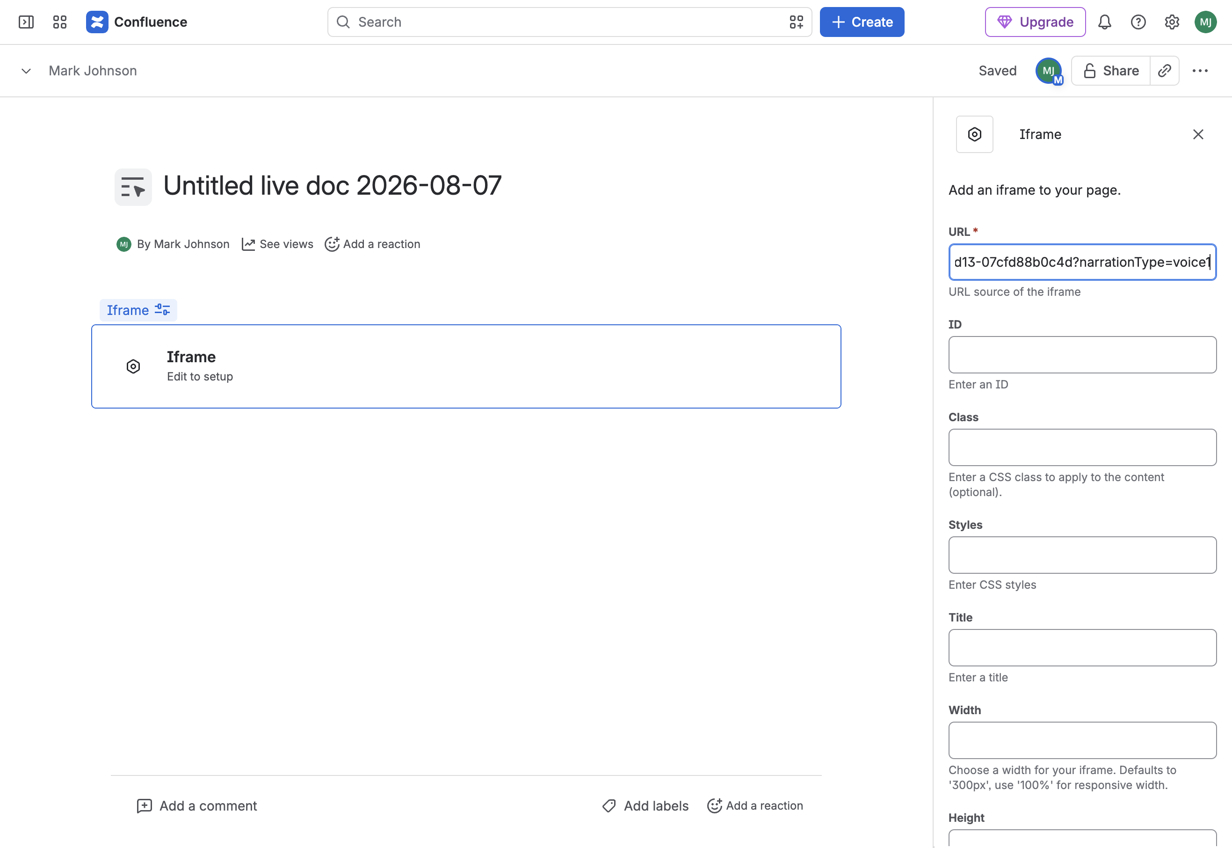The image size is (1232, 848).
Task: Click into the Class input field
Action: [1082, 447]
